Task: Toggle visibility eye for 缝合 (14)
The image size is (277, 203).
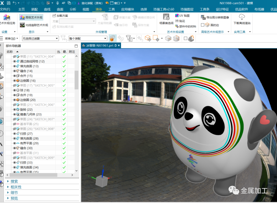Action: click(14, 71)
